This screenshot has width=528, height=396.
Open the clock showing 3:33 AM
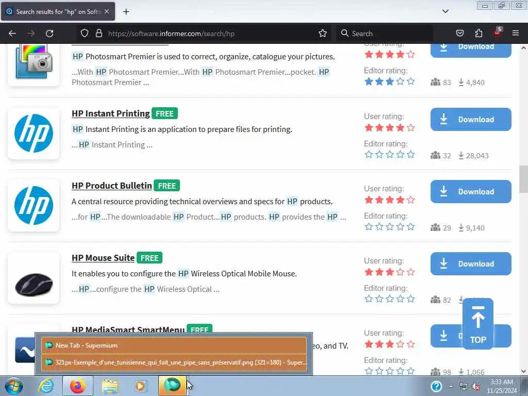502,386
